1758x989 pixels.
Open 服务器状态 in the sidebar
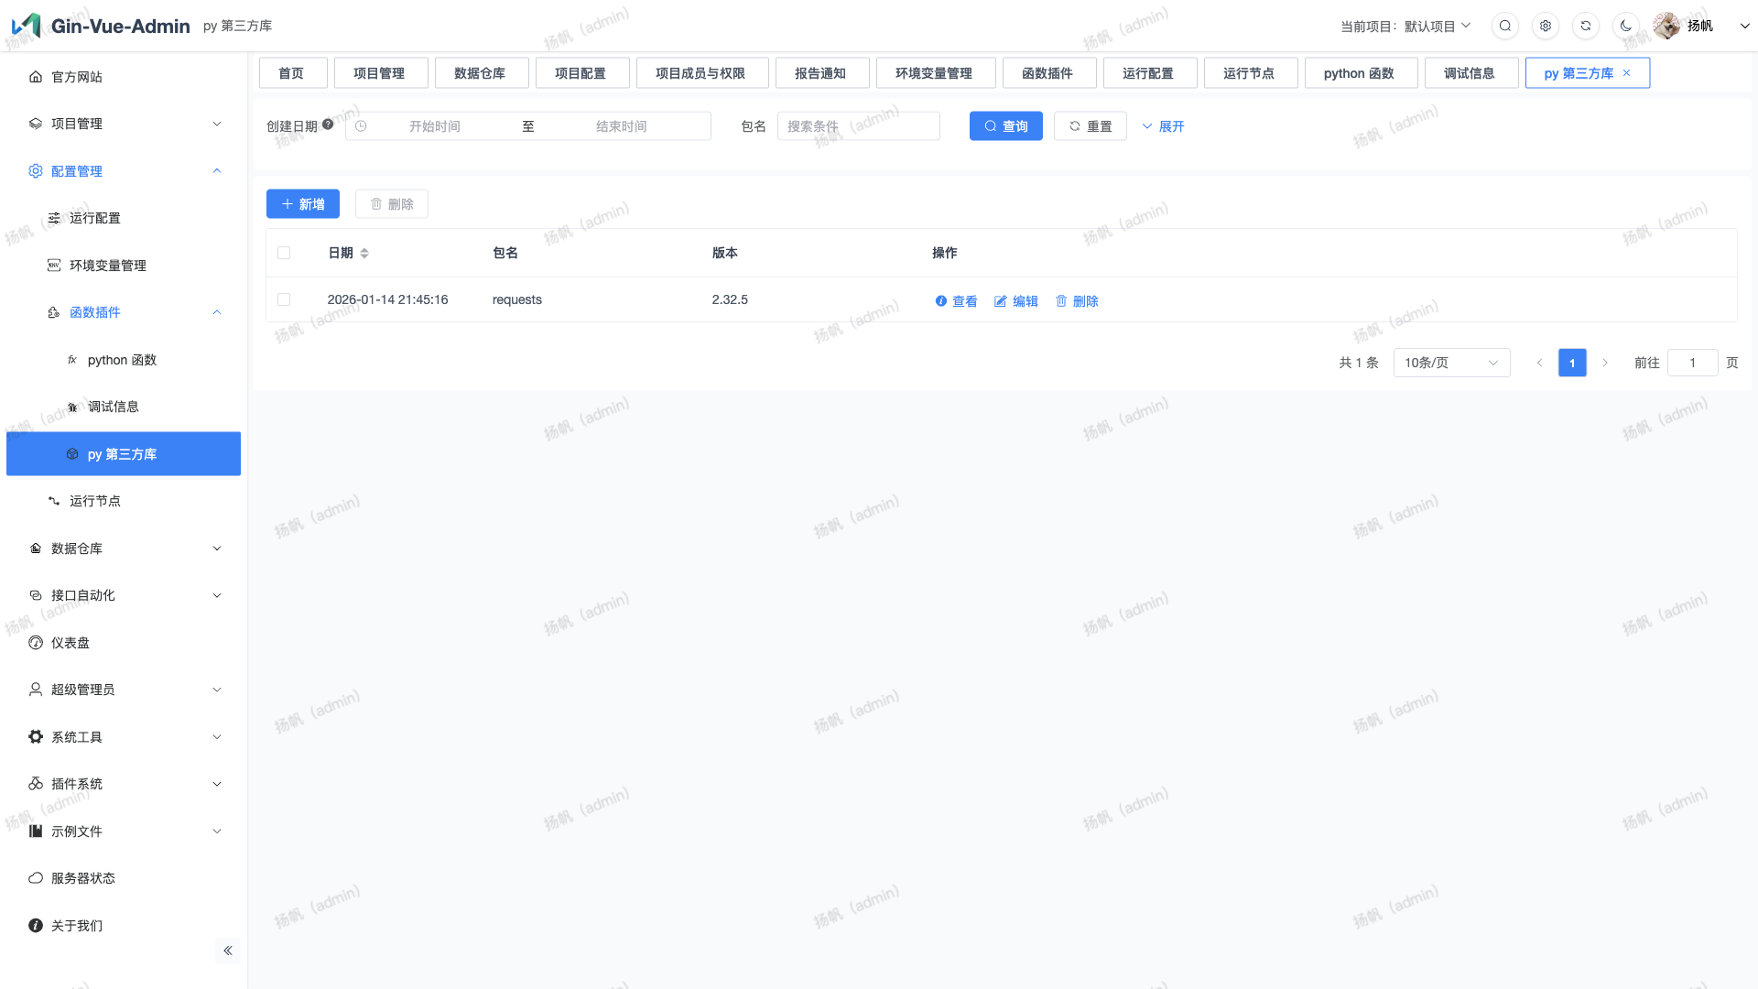click(x=124, y=878)
